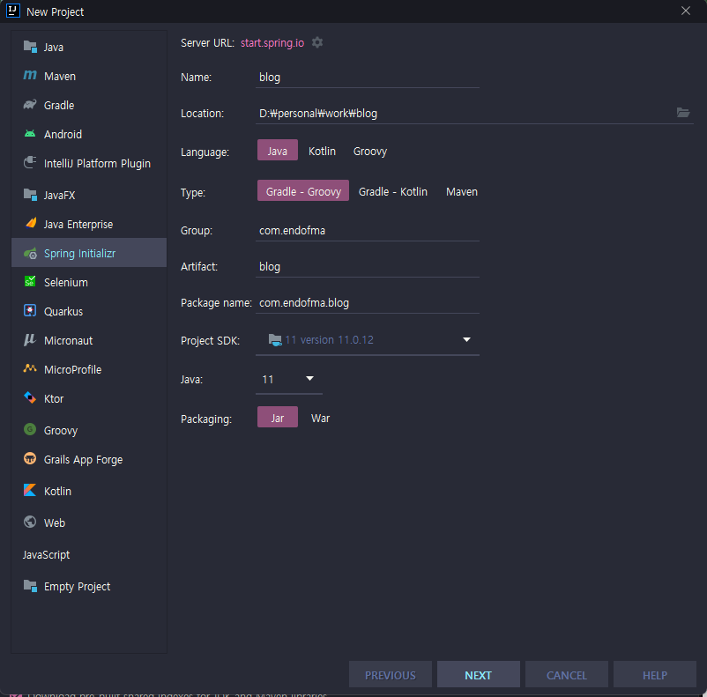
Task: Click the Quarkus icon
Action: click(30, 311)
